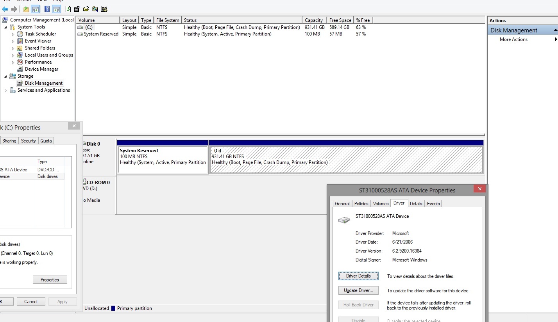The width and height of the screenshot is (558, 322).
Task: Select the Sharing tab in (C:) Properties
Action: pyautogui.click(x=9, y=141)
